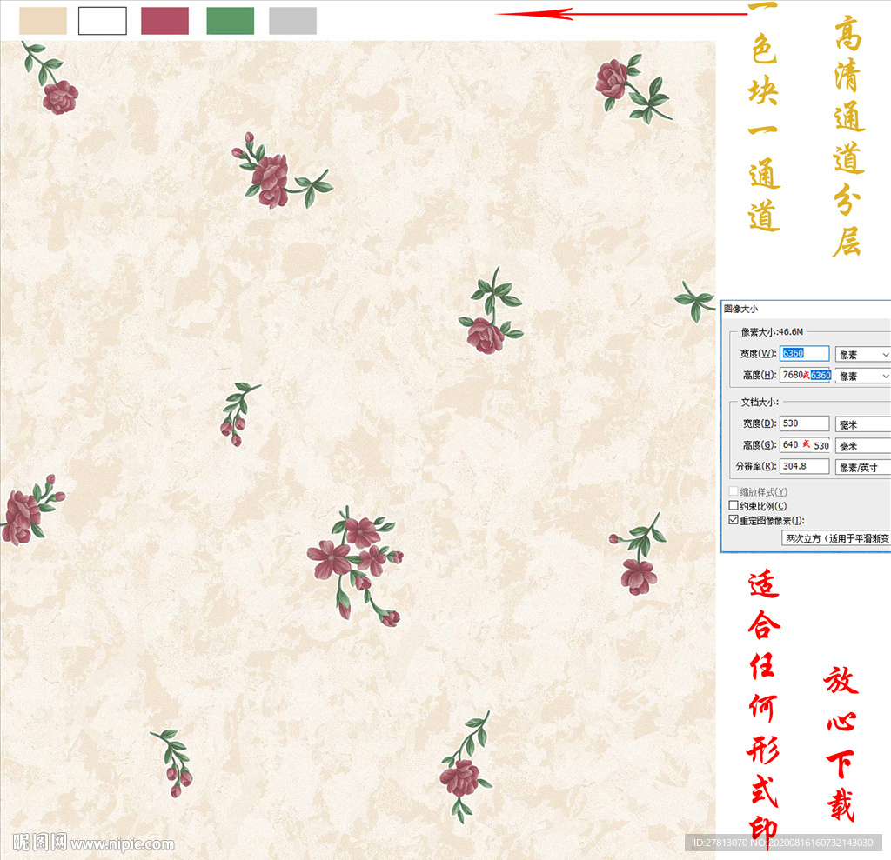Image resolution: width=891 pixels, height=860 pixels.
Task: Uncheck the 重定图像像素(I) checkbox
Action: 734,520
